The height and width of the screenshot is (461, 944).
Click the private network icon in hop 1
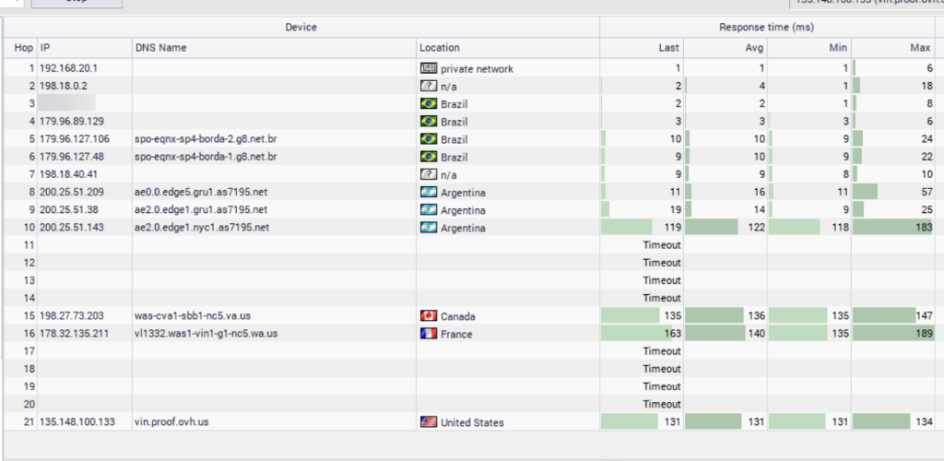428,68
